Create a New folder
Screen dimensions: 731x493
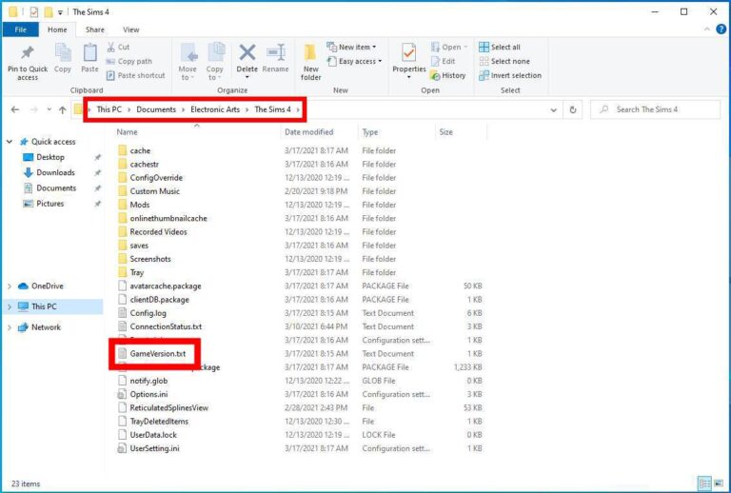pos(310,61)
